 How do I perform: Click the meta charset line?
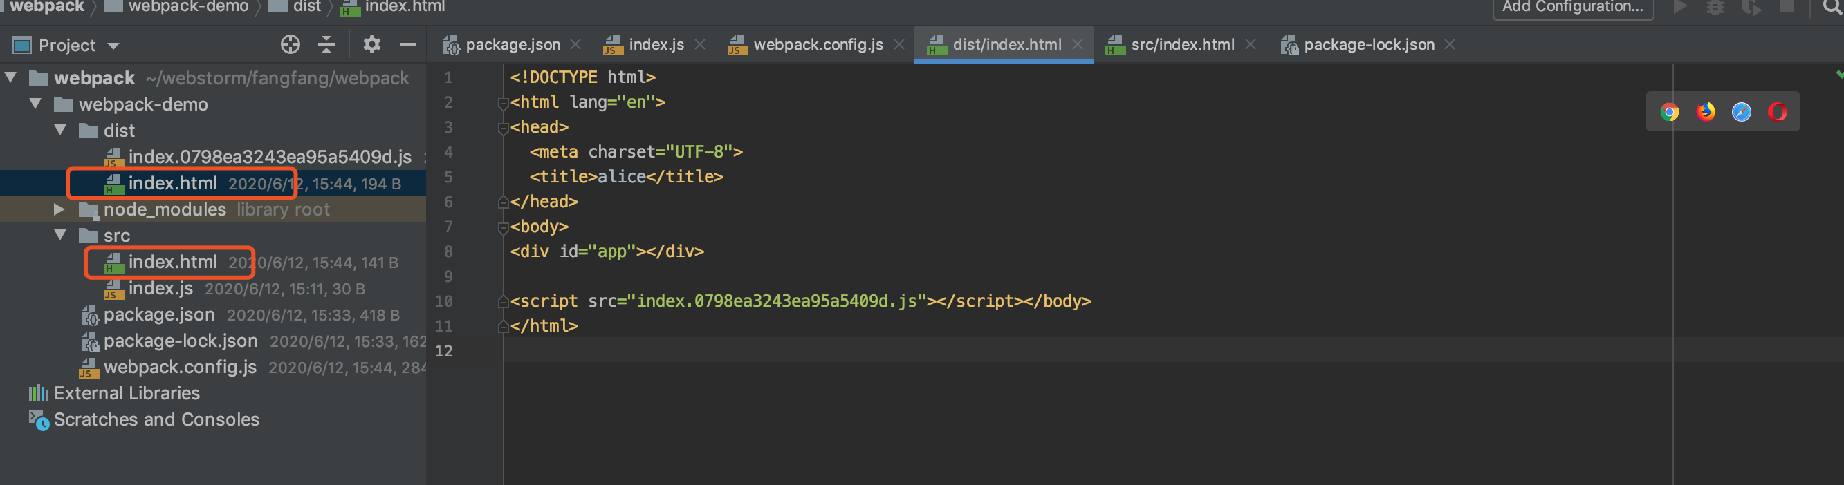(x=636, y=153)
